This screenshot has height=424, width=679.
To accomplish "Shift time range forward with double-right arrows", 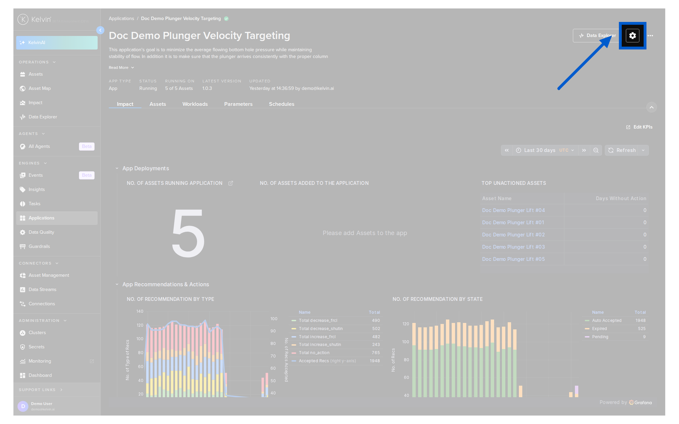I will [584, 150].
